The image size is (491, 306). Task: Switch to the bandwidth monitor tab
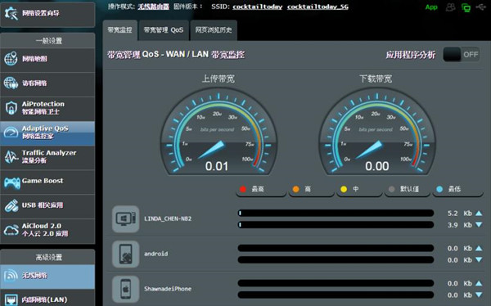click(120, 30)
